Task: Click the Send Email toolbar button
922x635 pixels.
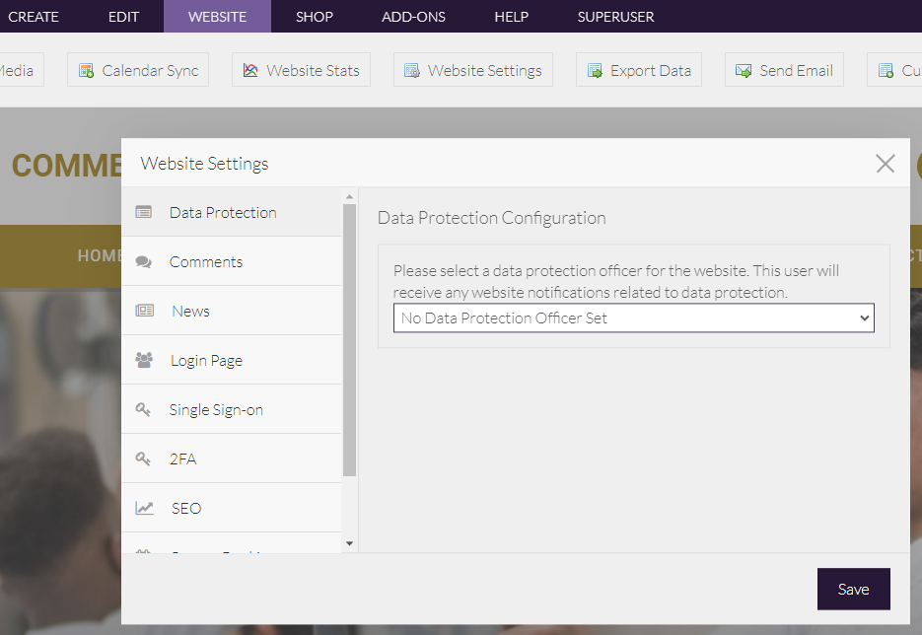Action: tap(784, 70)
